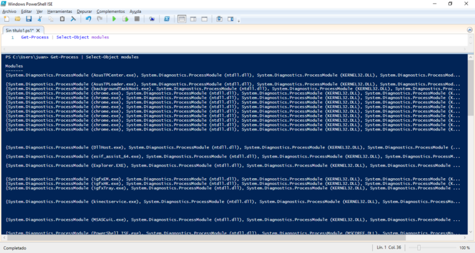Open the Depurar menu
The width and height of the screenshot is (475, 253).
[x=84, y=11]
